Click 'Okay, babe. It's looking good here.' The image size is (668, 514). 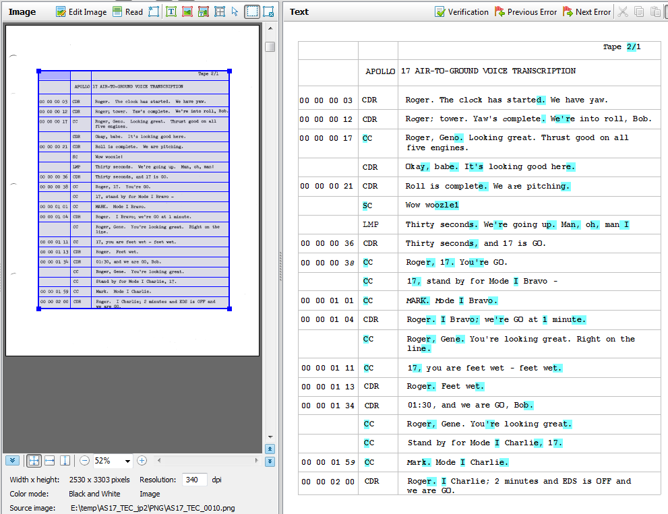(490, 166)
